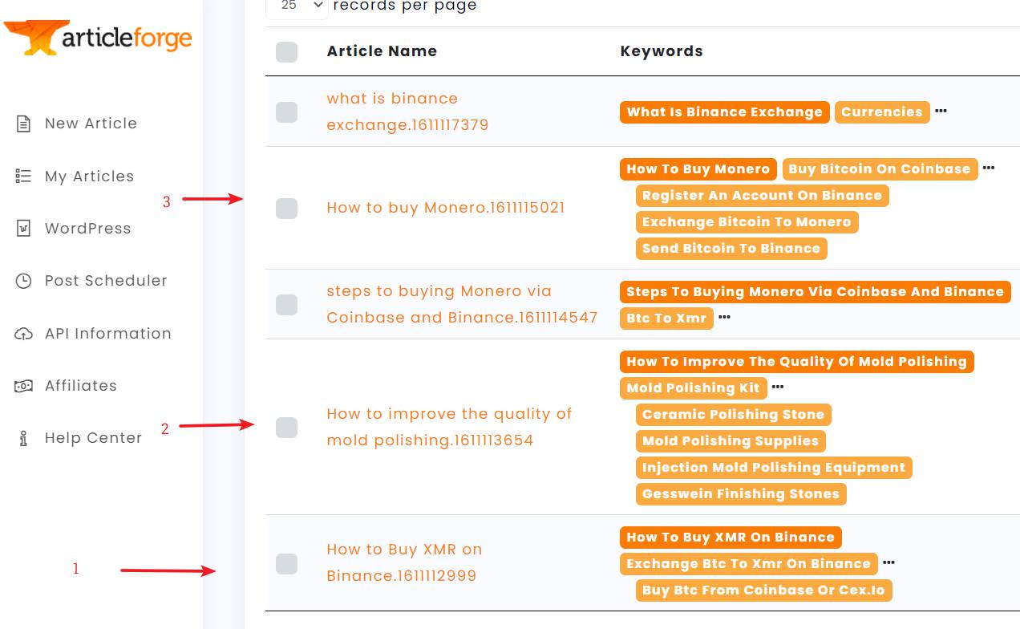The image size is (1020, 629).
Task: Click the Post Scheduler clock icon
Action: [x=23, y=281]
